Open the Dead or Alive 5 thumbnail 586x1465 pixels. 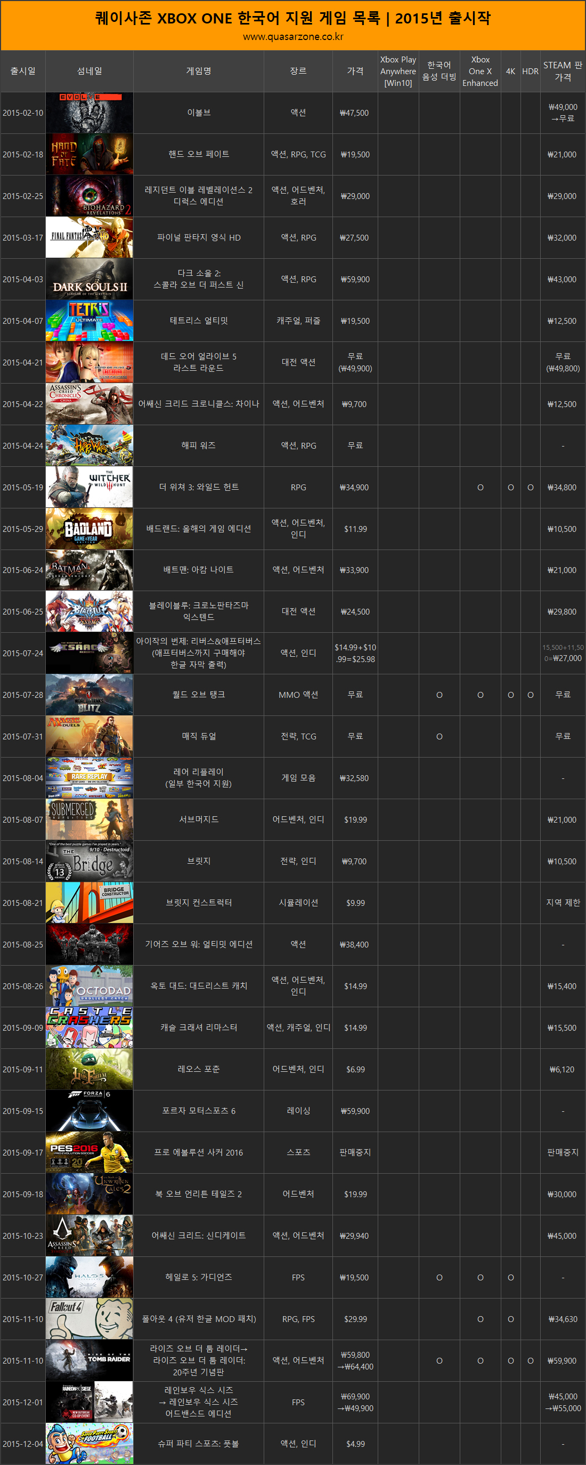click(89, 362)
